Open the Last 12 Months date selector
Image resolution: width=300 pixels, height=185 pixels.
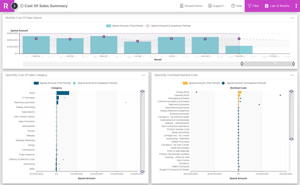point(277,6)
